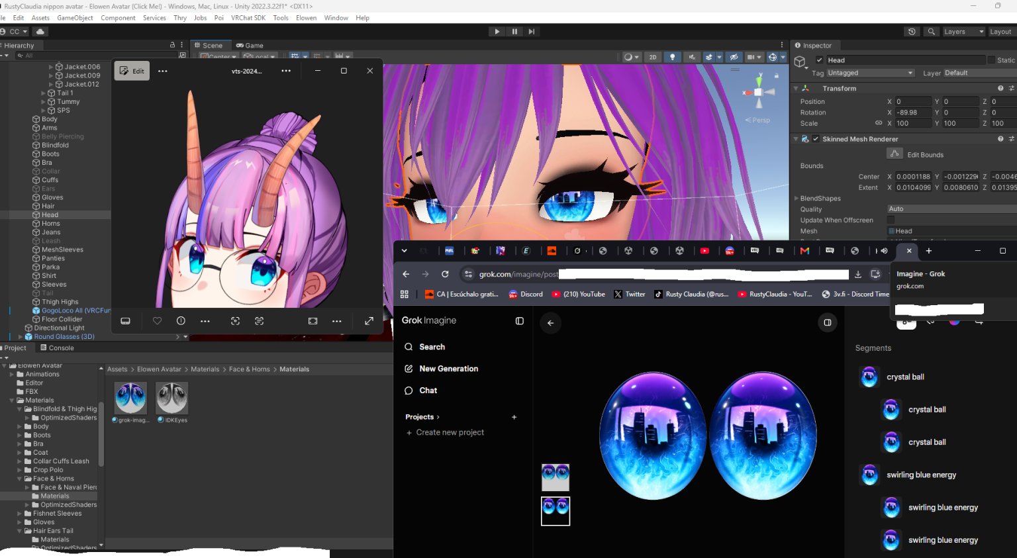Expand Tummy node in Hierarchy
Image resolution: width=1017 pixels, height=558 pixels.
click(43, 102)
